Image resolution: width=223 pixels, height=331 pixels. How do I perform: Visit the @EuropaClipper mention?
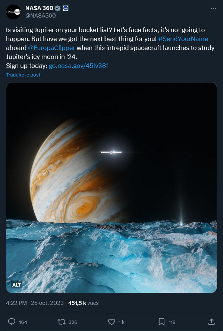(51, 48)
